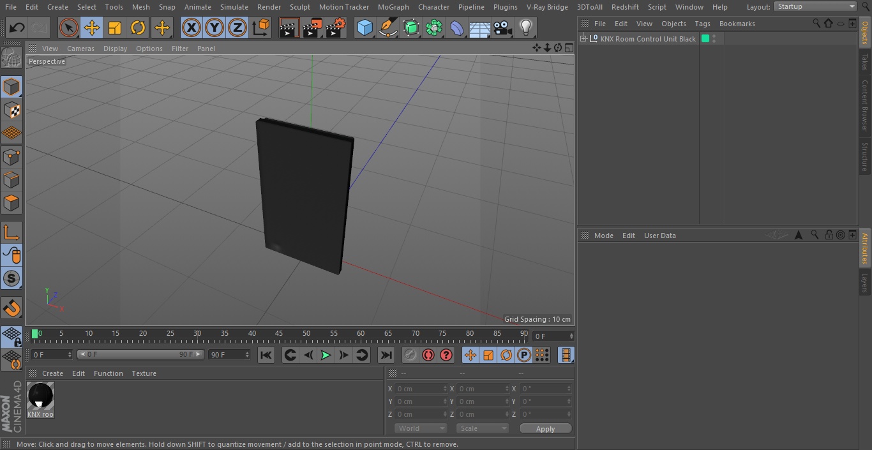Image resolution: width=872 pixels, height=450 pixels.
Task: Open the Simulate menu
Action: 234,7
